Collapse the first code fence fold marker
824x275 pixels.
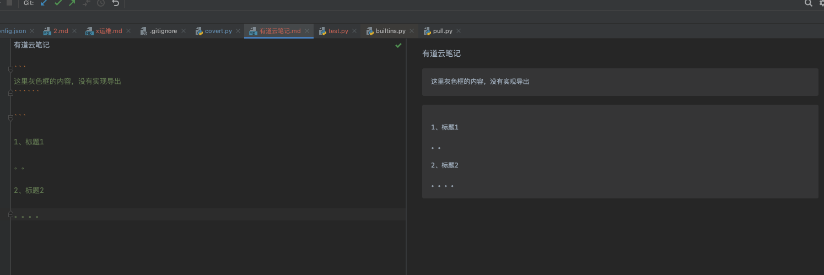[x=10, y=69]
